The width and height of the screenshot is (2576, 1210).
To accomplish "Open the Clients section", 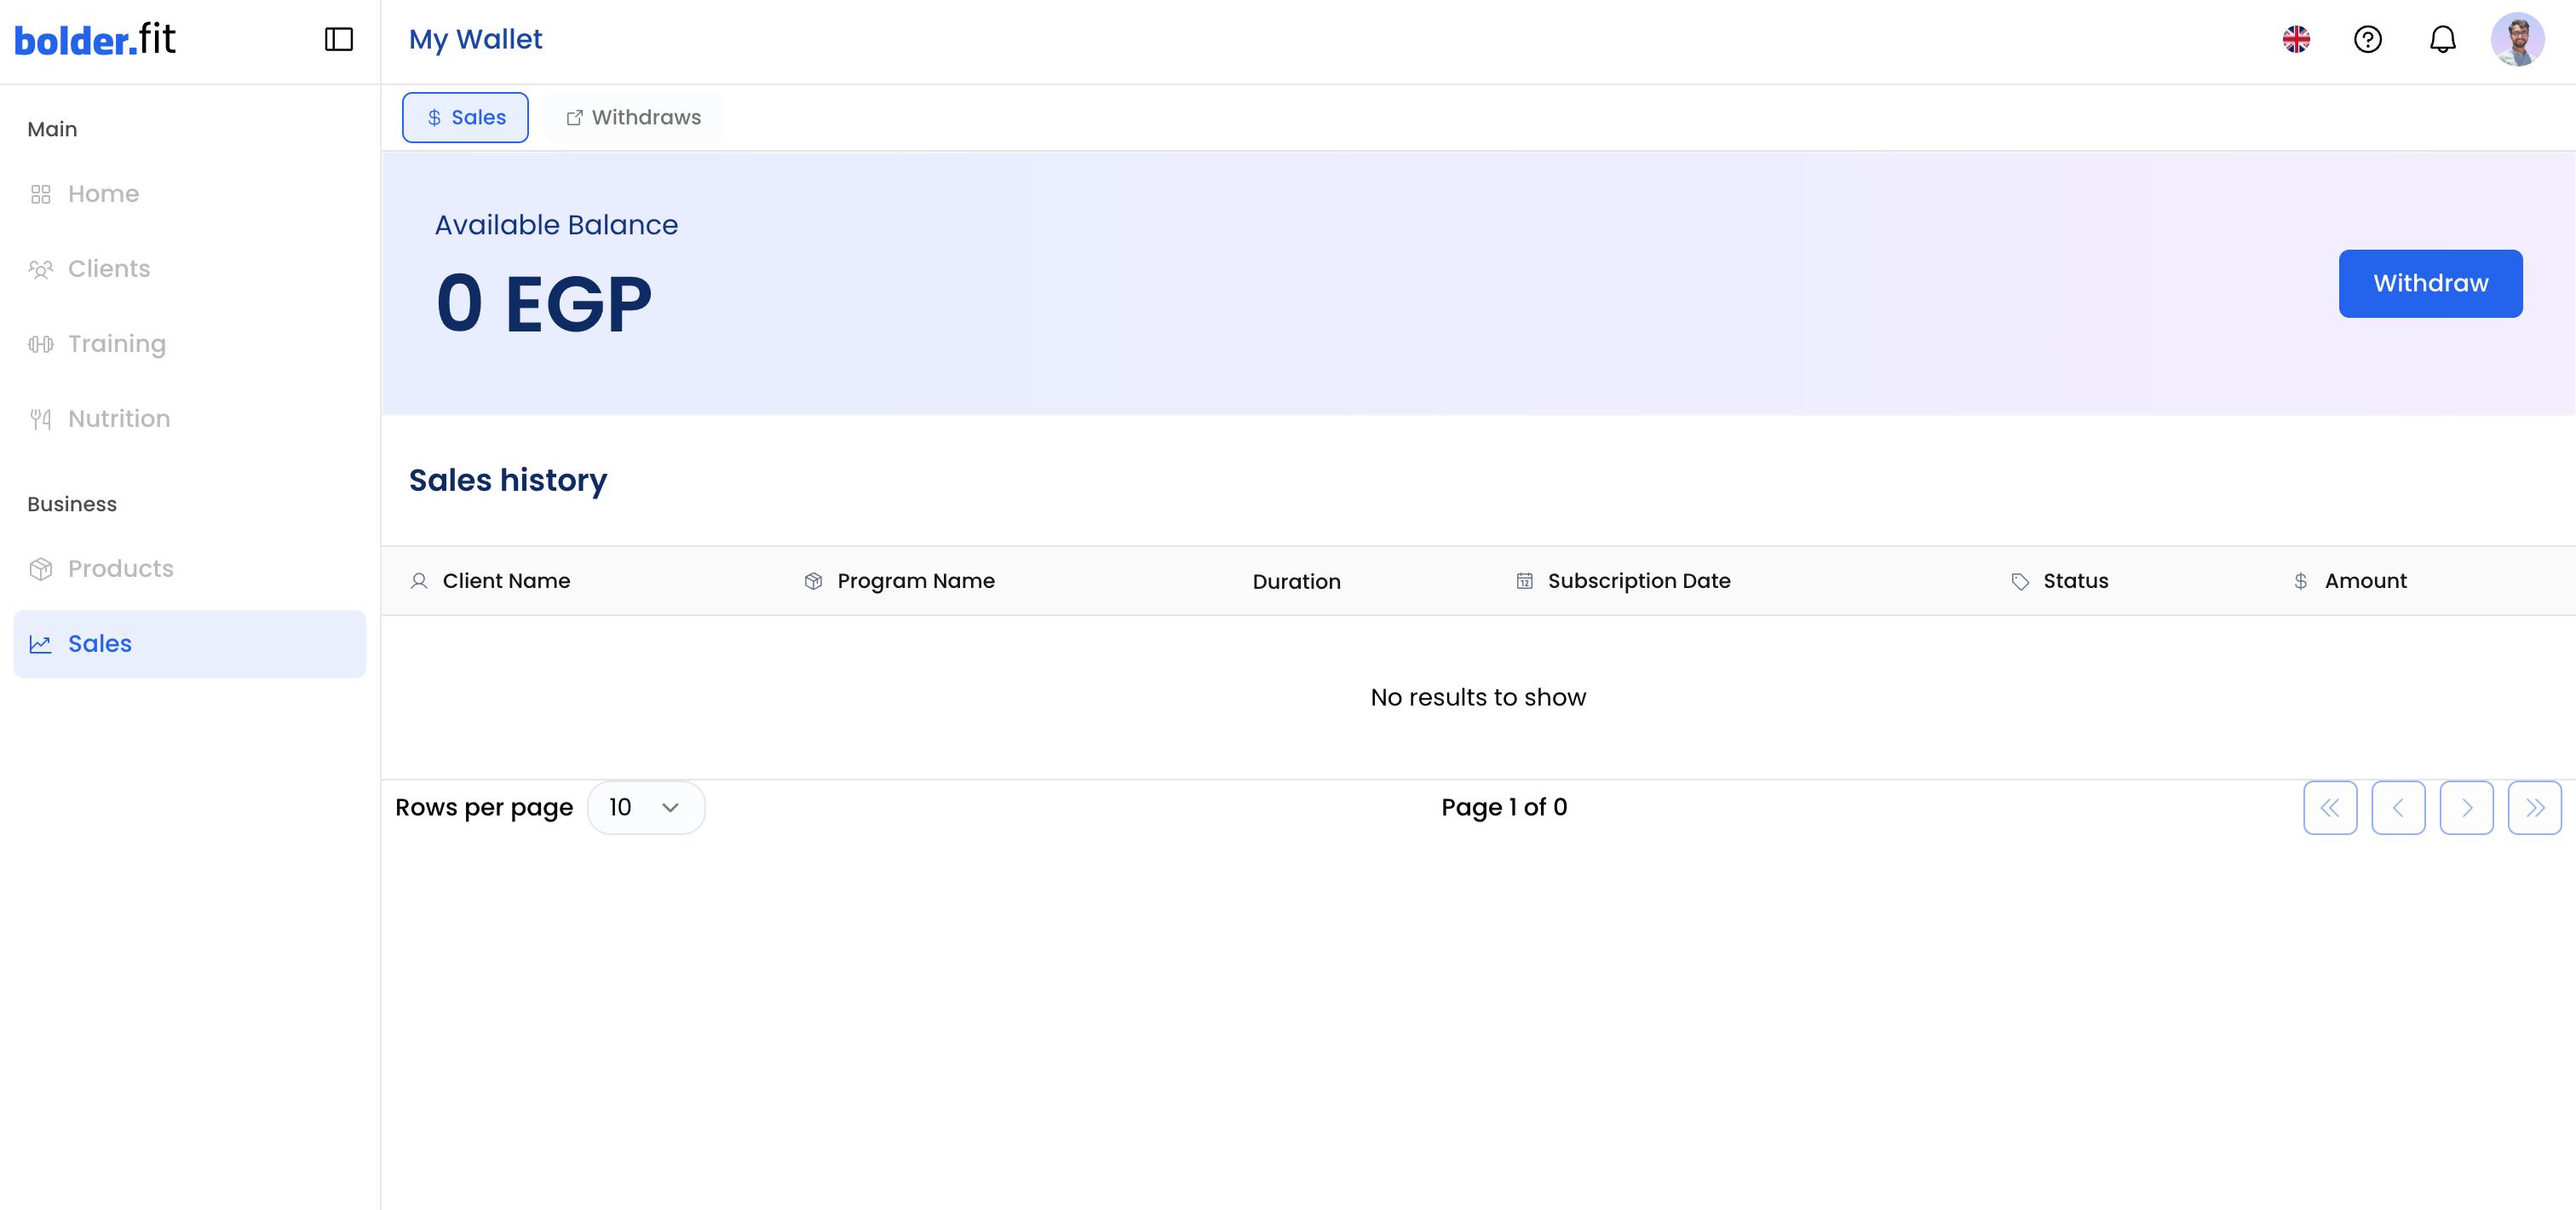I will tap(108, 269).
